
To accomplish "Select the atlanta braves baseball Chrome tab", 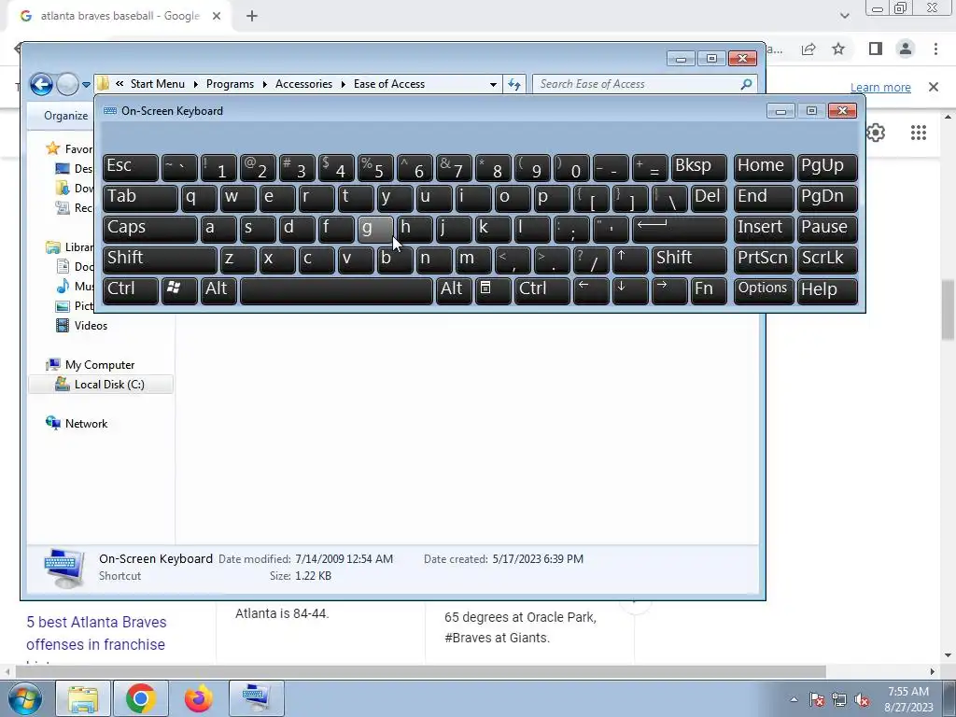I will 119,17.
